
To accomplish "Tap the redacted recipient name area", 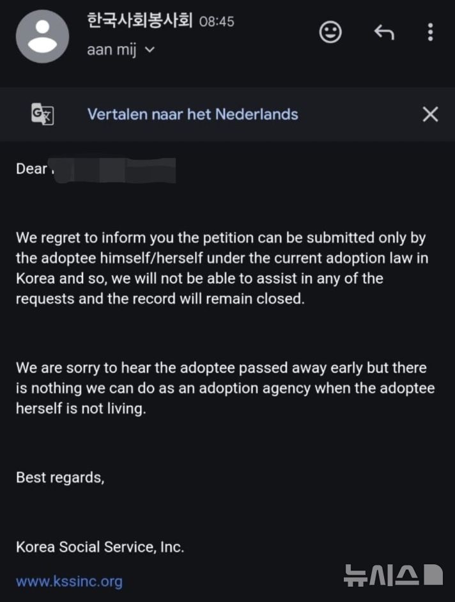I will tap(114, 170).
